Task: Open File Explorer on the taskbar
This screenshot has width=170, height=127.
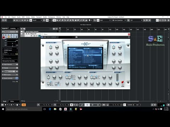Action: (55, 109)
